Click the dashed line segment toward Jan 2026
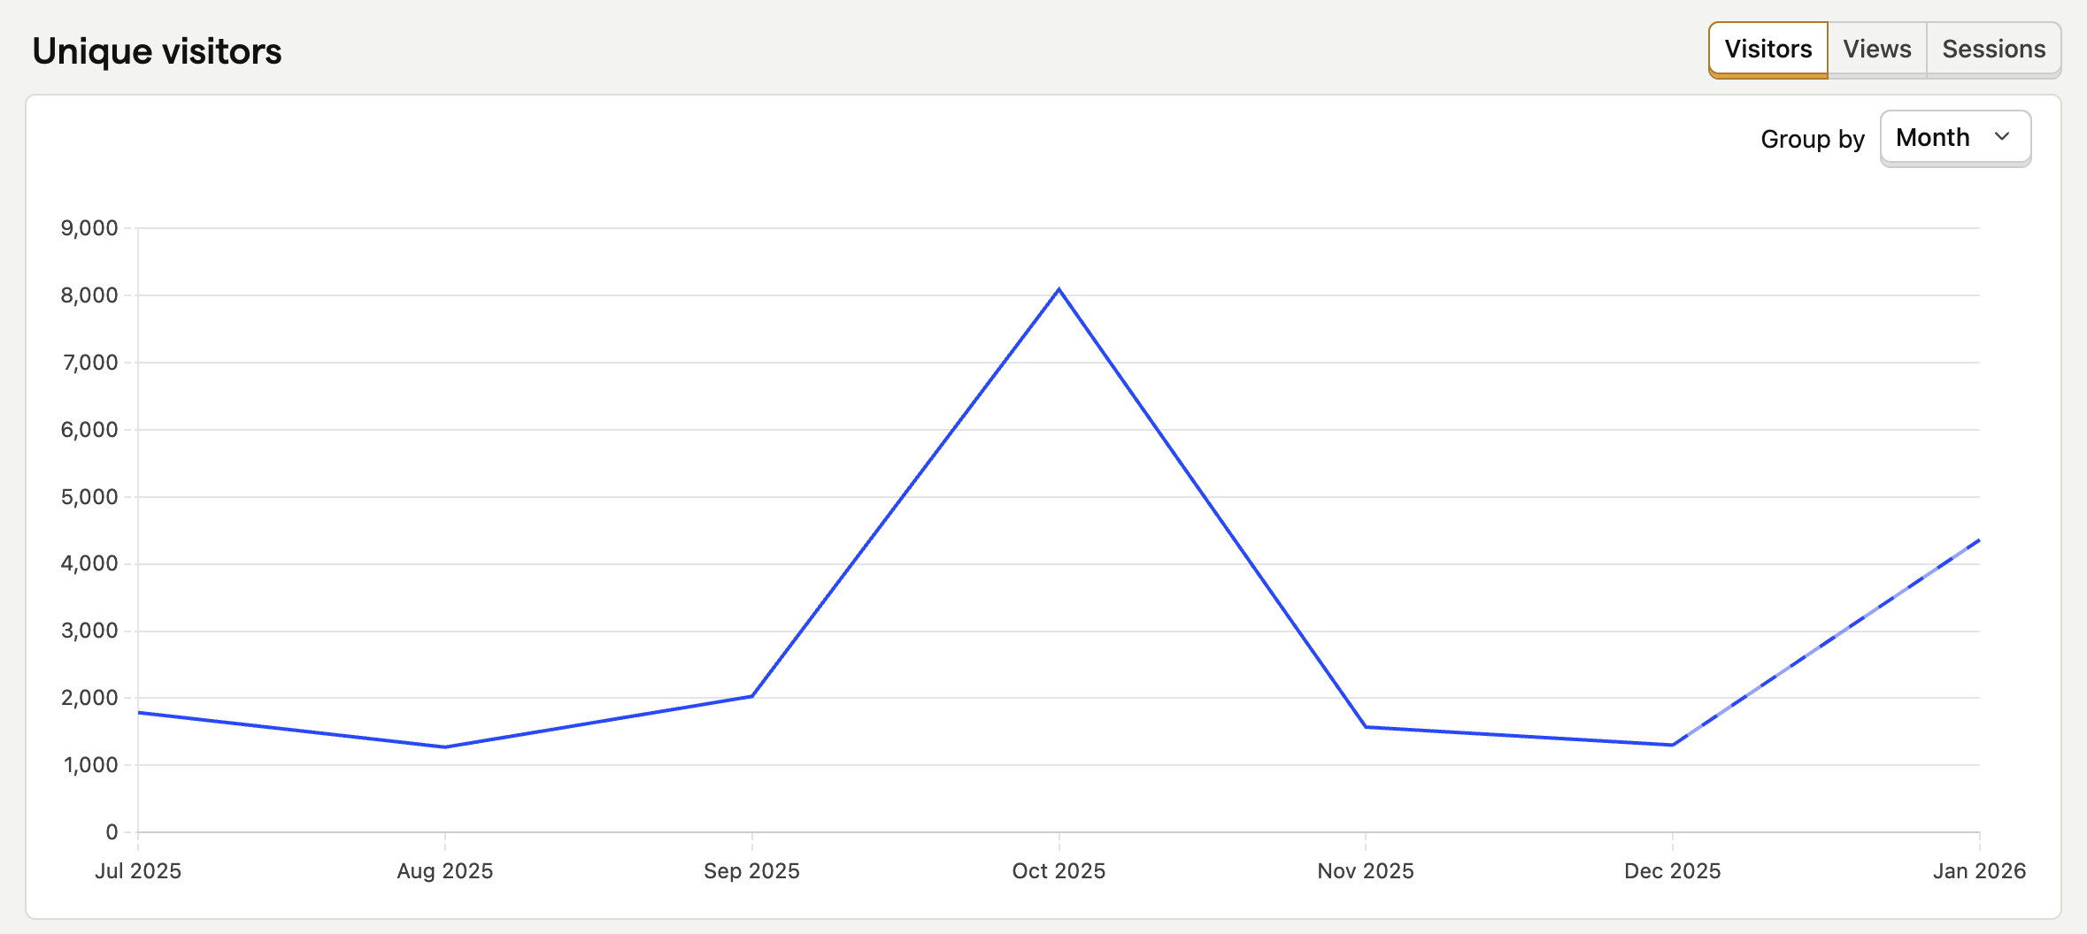This screenshot has height=934, width=2087. [x=1825, y=643]
